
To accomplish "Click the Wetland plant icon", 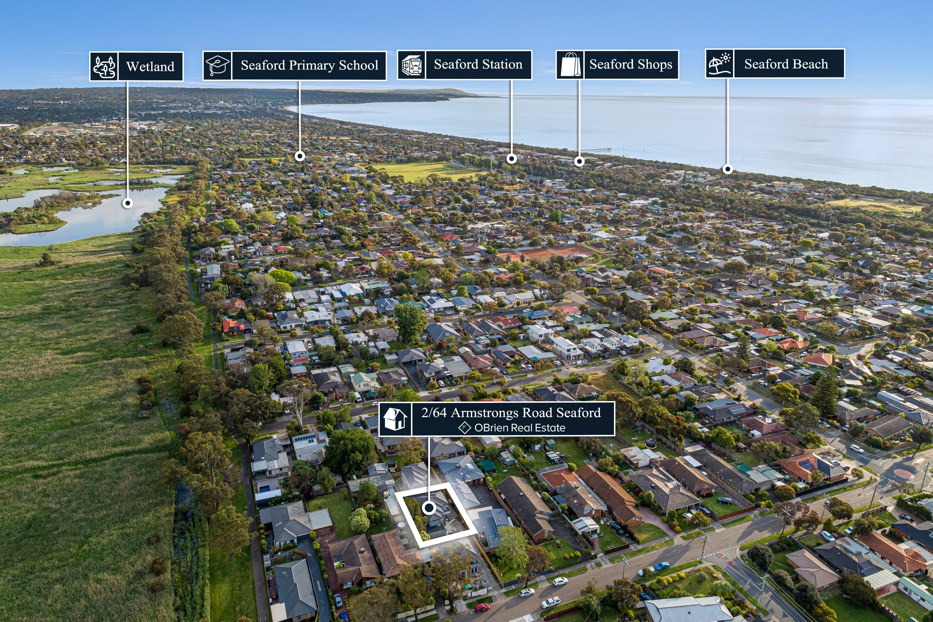I will pos(104,67).
